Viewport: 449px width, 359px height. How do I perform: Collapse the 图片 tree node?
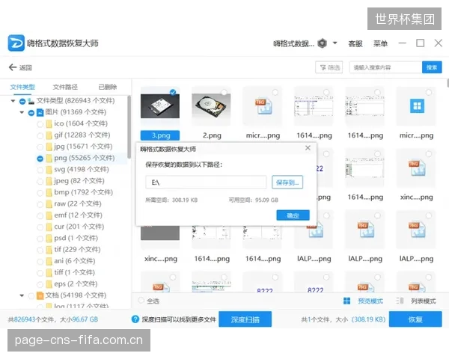click(22, 112)
